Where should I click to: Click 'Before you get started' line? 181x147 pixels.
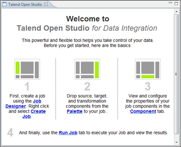pyautogui.click(x=88, y=46)
